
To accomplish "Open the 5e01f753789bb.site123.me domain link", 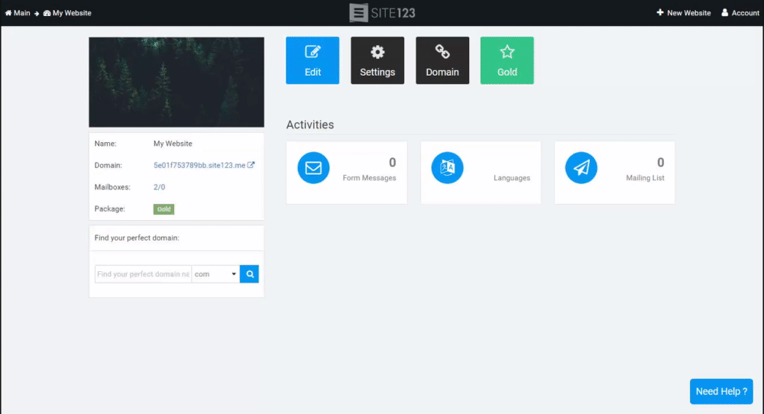I will 199,165.
